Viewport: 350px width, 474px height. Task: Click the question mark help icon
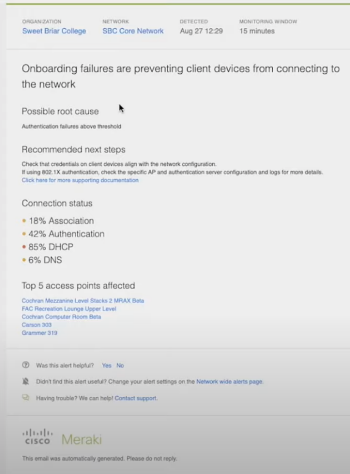[x=25, y=365]
